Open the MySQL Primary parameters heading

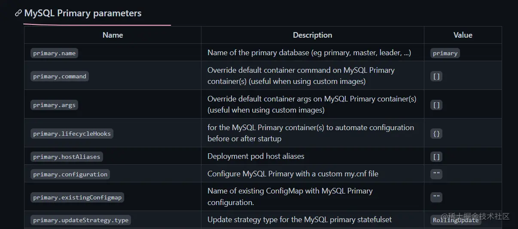(x=83, y=13)
